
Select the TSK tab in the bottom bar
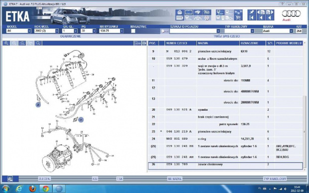[x=120, y=179]
